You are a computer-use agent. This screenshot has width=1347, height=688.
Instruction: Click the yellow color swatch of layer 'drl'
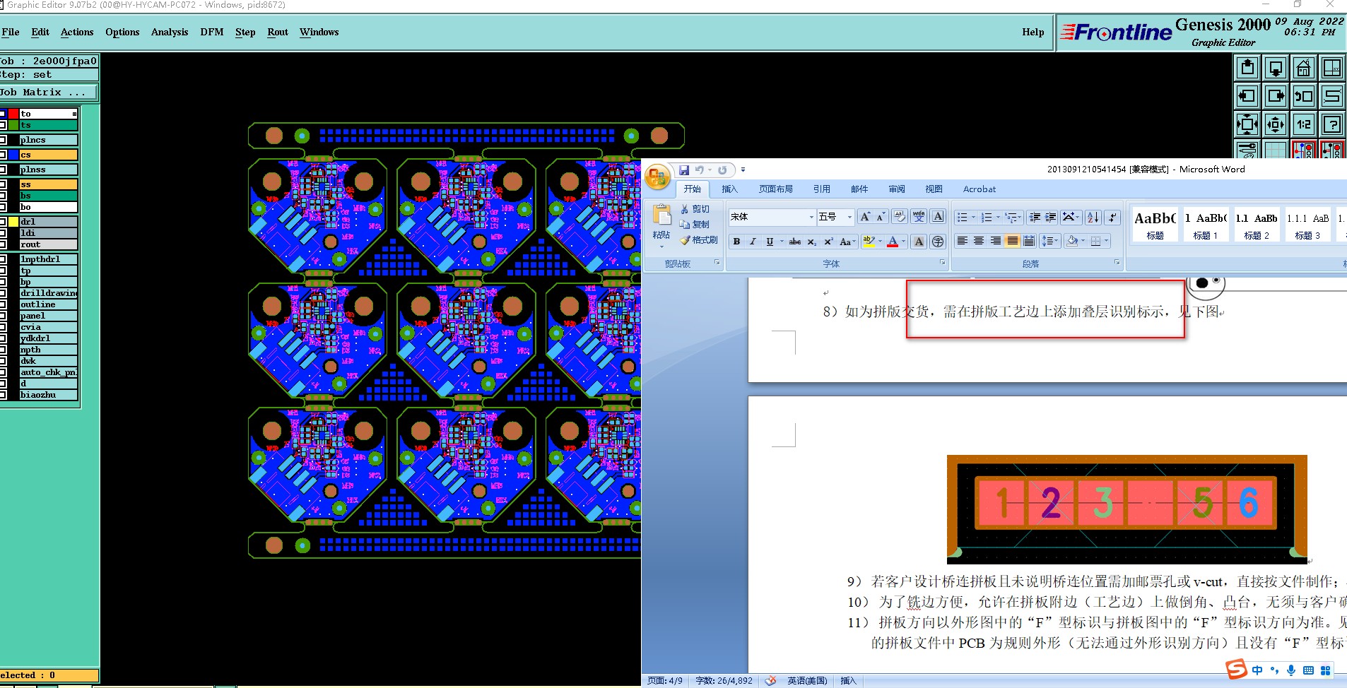click(13, 222)
